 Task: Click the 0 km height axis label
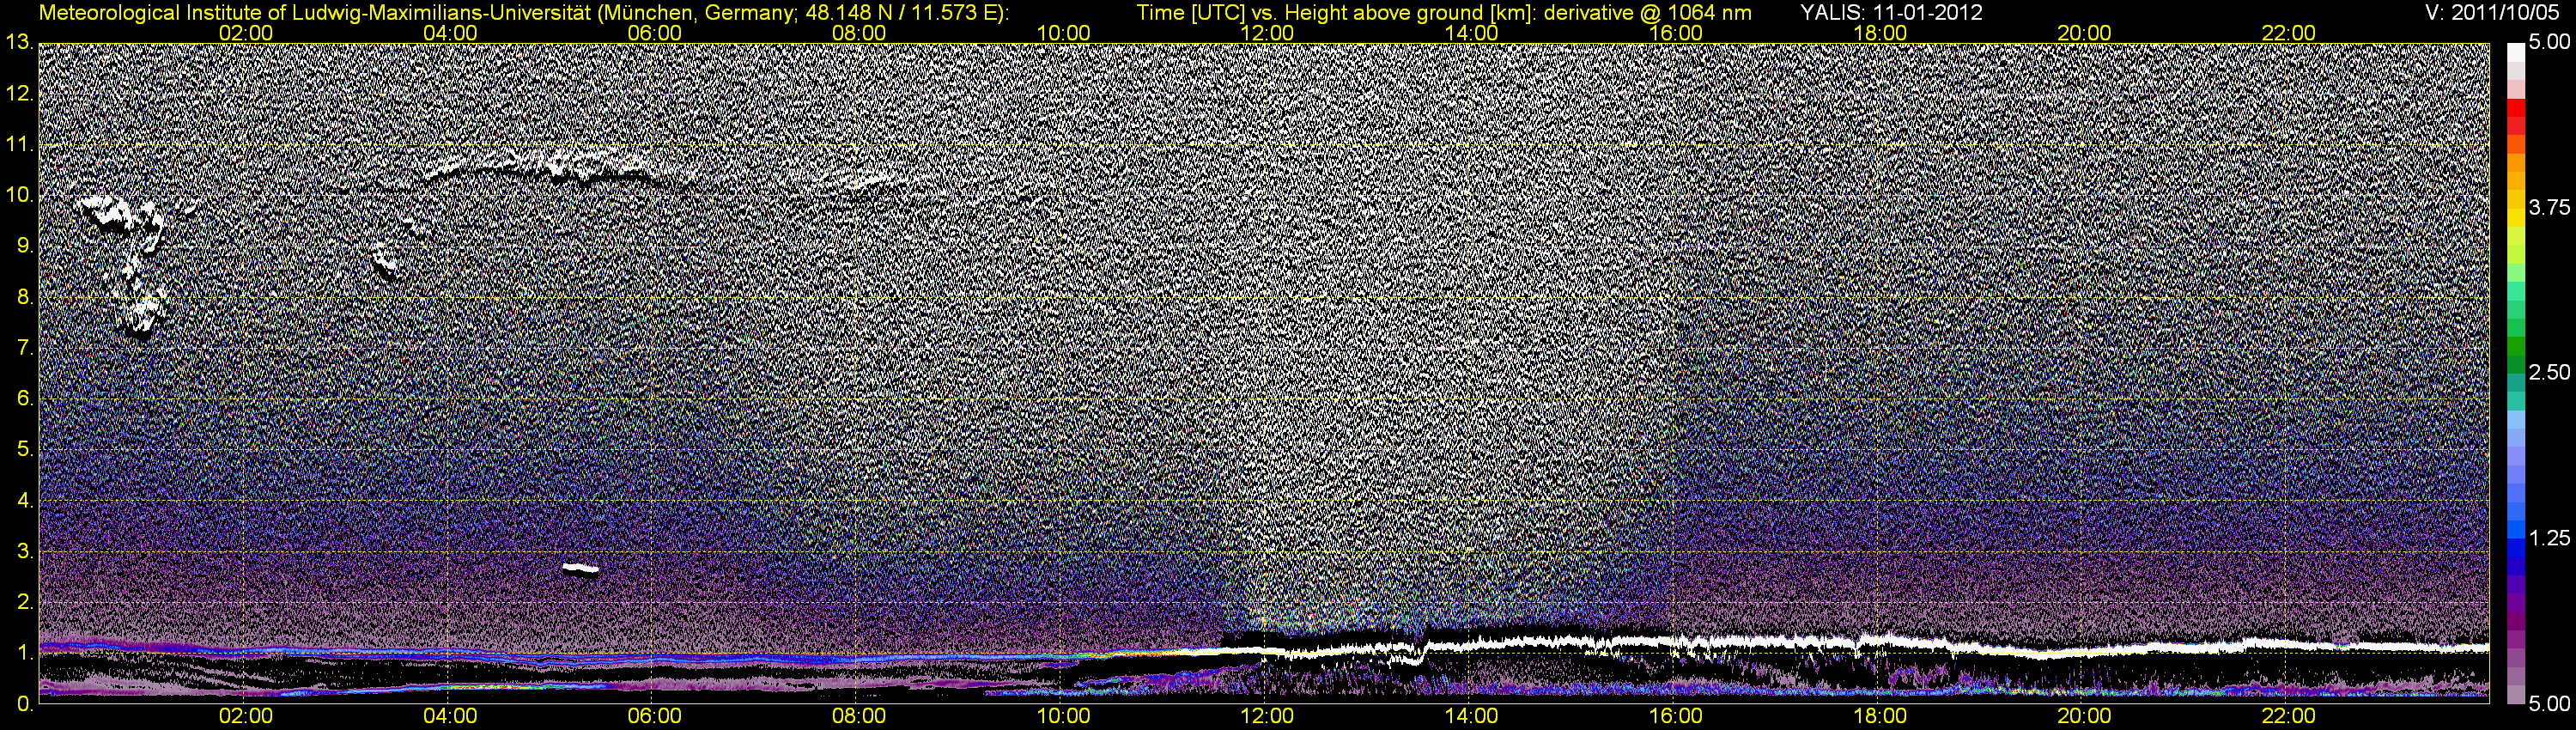[25, 704]
